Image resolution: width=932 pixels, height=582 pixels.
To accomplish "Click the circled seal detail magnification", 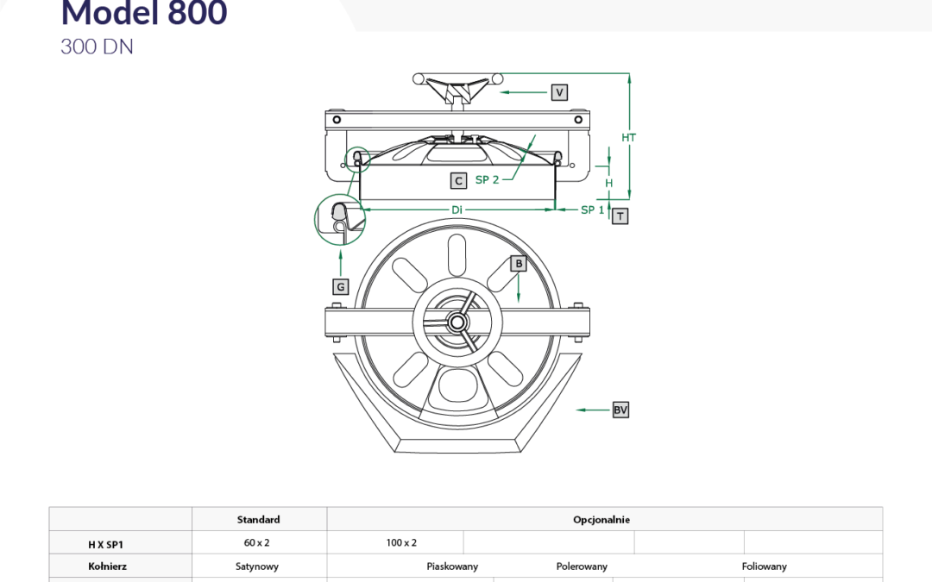I will point(339,220).
